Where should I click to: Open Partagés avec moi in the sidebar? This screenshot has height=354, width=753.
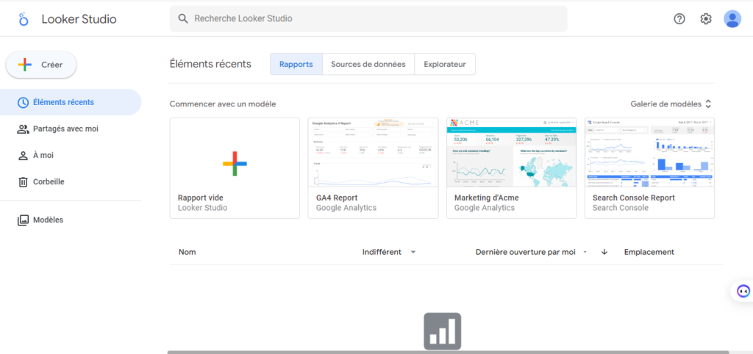tap(71, 129)
